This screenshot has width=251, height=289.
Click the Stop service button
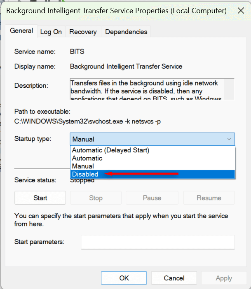coord(96,198)
